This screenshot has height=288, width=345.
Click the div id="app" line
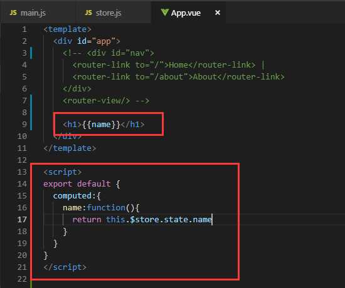point(87,41)
